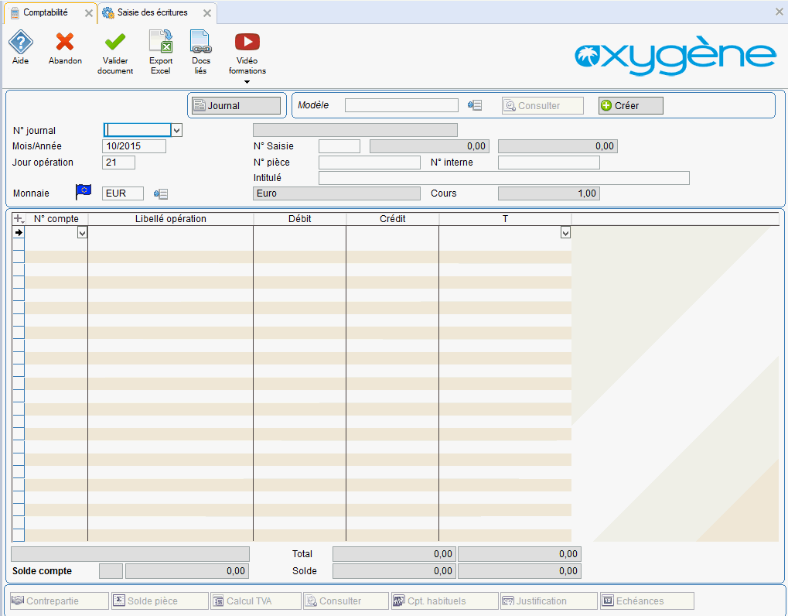Close the Saisie des écritures tab
The width and height of the screenshot is (788, 616).
[206, 13]
